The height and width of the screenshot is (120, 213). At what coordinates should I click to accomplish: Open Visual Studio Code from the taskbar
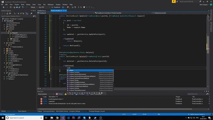click(x=68, y=118)
